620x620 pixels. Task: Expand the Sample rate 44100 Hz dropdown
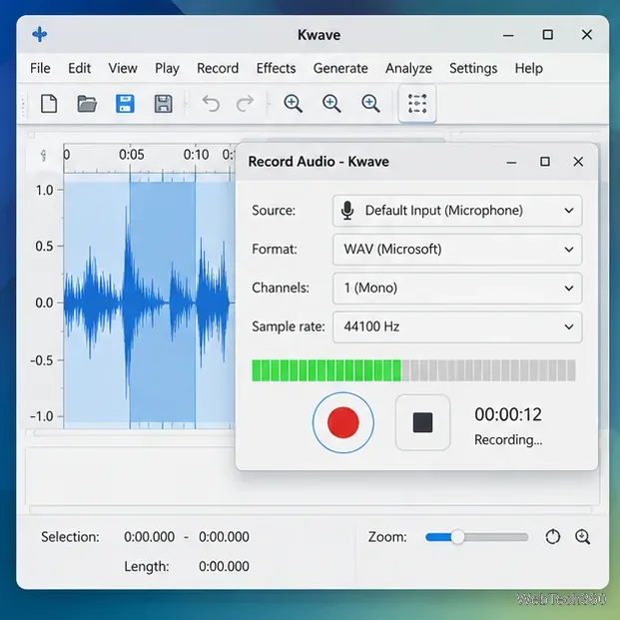click(457, 326)
